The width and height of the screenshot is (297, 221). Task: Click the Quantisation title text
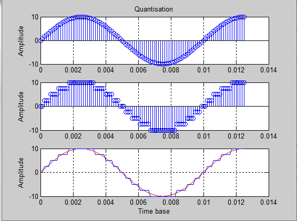(x=153, y=9)
